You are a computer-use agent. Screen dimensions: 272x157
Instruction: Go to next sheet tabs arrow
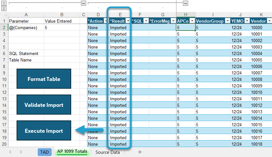[21, 152]
